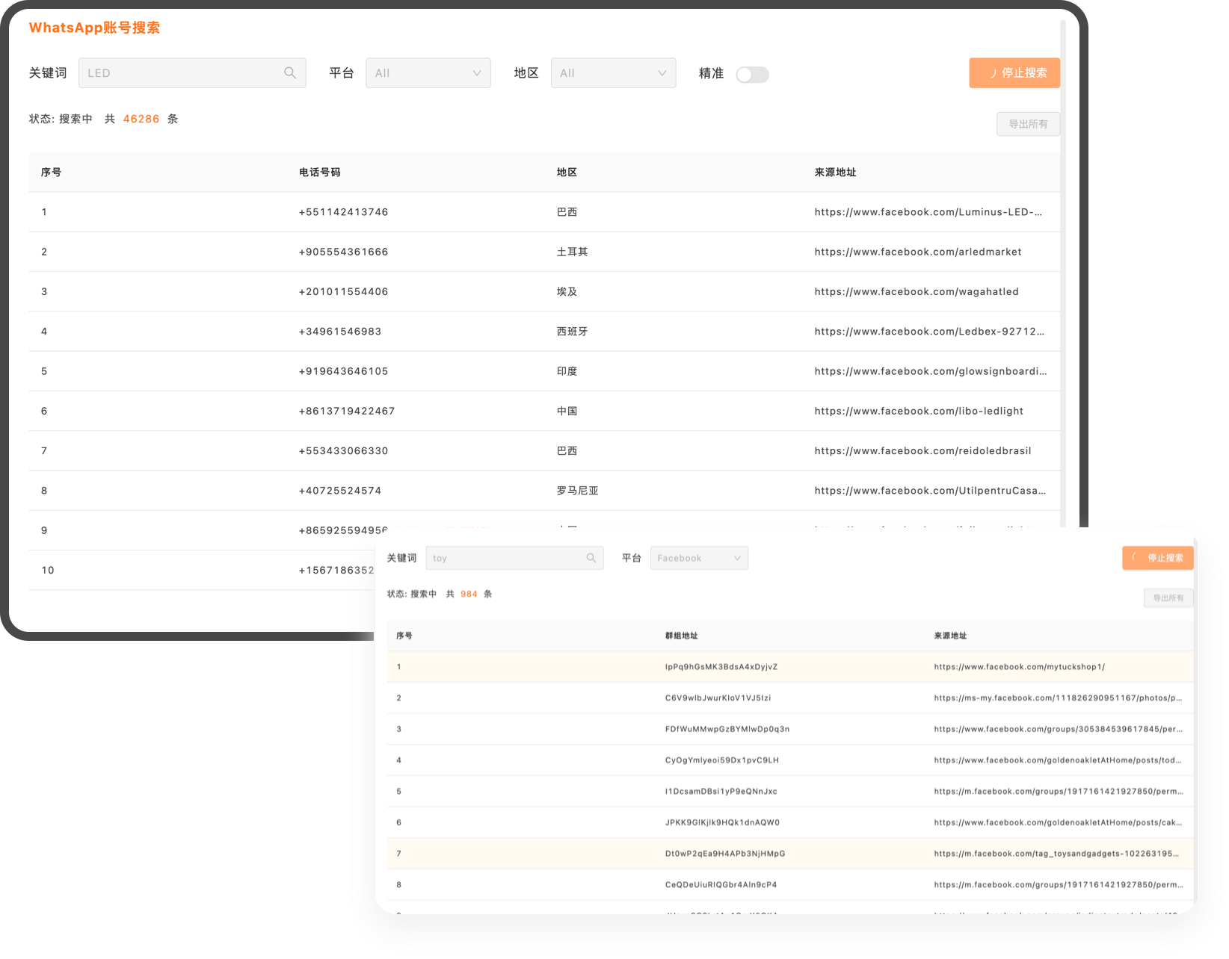
Task: Toggle the 精准 precision switch
Action: (752, 75)
